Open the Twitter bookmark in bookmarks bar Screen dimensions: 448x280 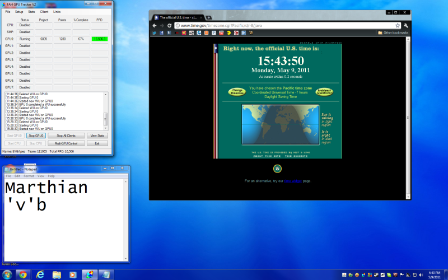153,33
